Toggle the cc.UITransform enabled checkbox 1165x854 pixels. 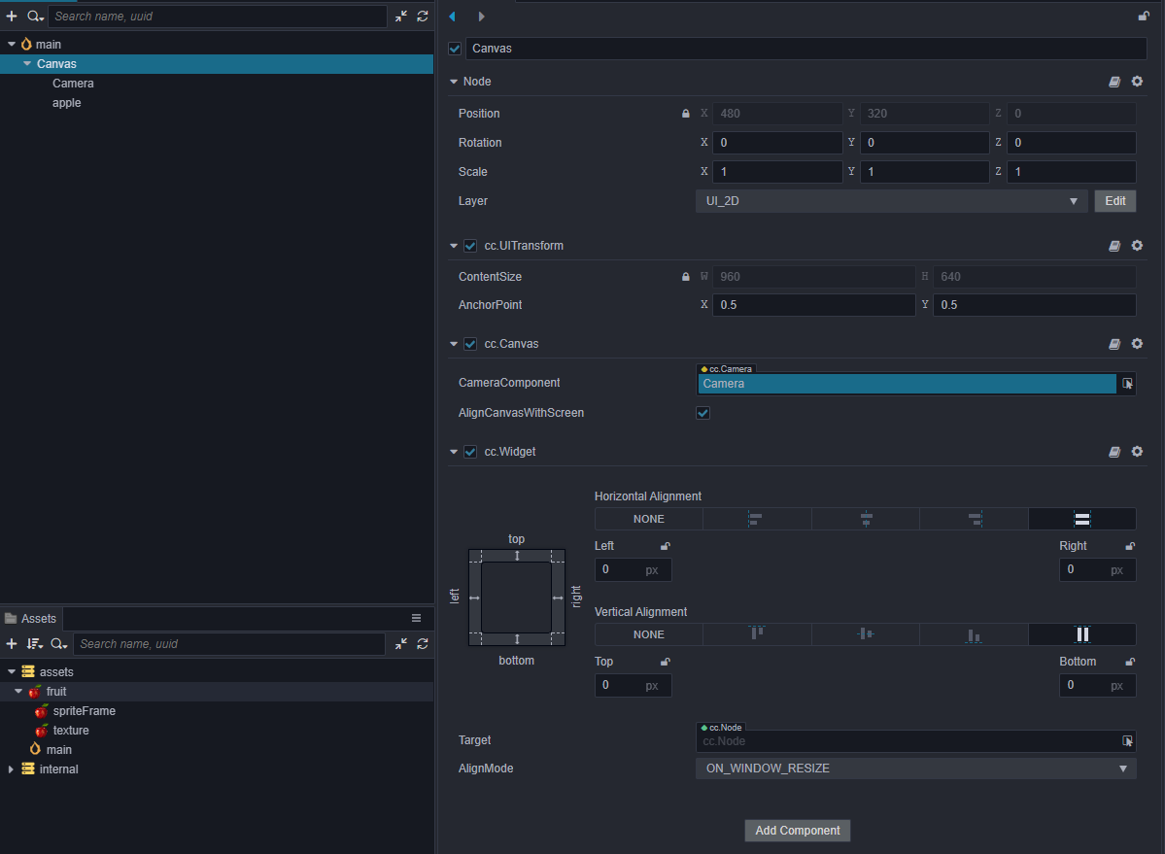coord(470,246)
